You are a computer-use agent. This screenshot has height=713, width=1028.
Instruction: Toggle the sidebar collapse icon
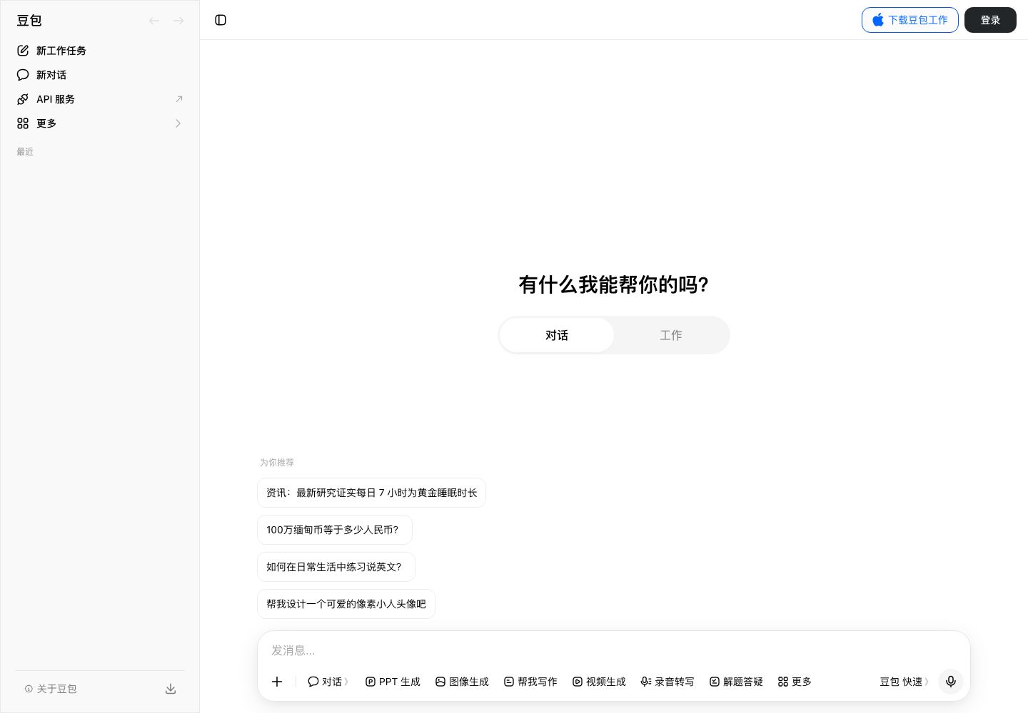point(221,20)
